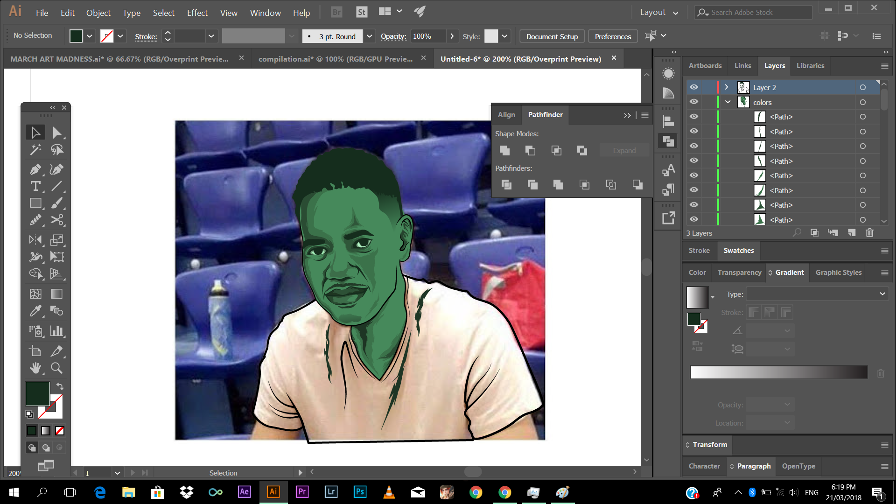
Task: Select the Pen tool
Action: pos(35,169)
